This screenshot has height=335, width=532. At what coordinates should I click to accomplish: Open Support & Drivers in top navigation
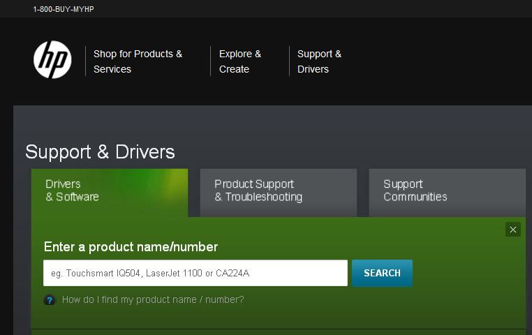pyautogui.click(x=319, y=61)
